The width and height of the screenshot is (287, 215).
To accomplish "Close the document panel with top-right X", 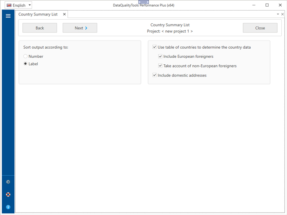I will pos(282,14).
